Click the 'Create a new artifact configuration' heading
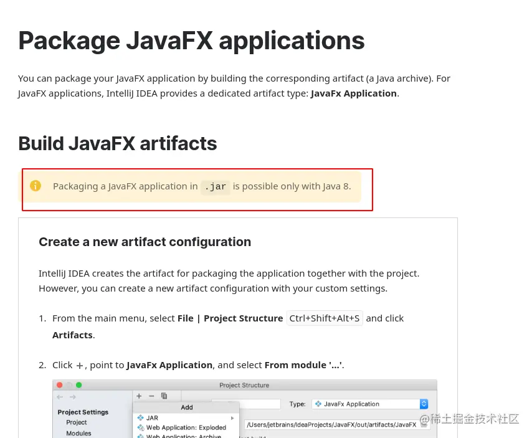532x438 pixels. [145, 242]
